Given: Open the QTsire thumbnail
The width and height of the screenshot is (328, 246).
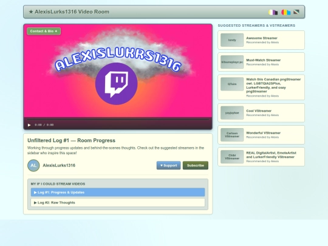Looking at the screenshot, I should coord(232,84).
